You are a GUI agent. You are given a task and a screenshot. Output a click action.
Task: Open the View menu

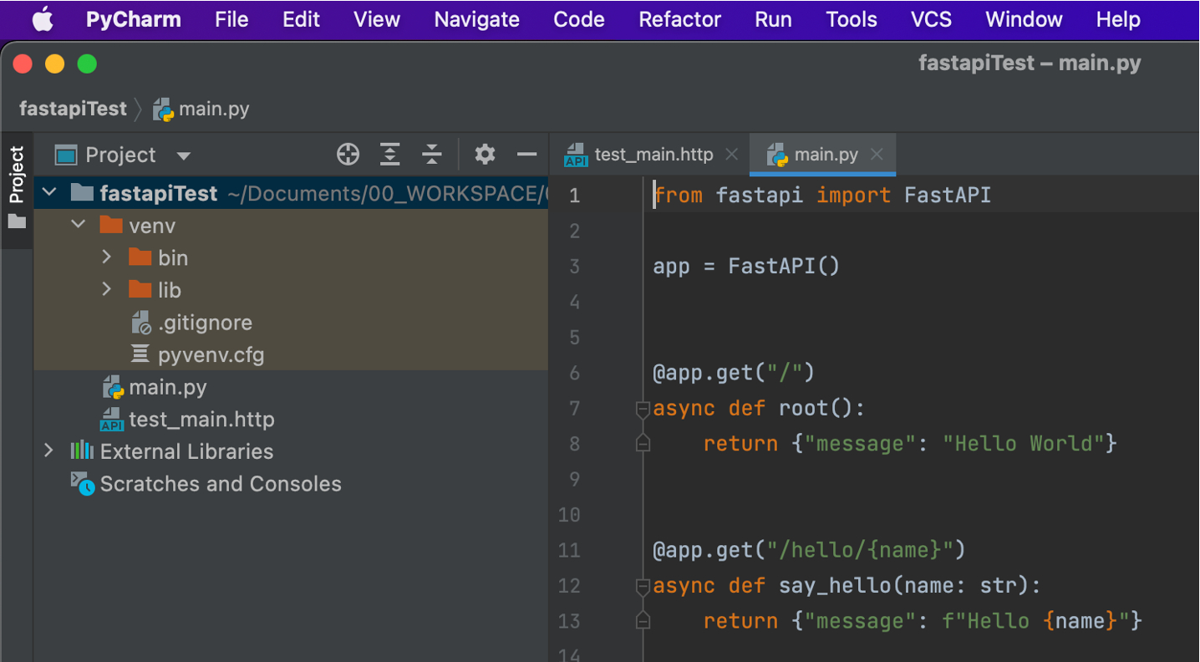coord(377,19)
